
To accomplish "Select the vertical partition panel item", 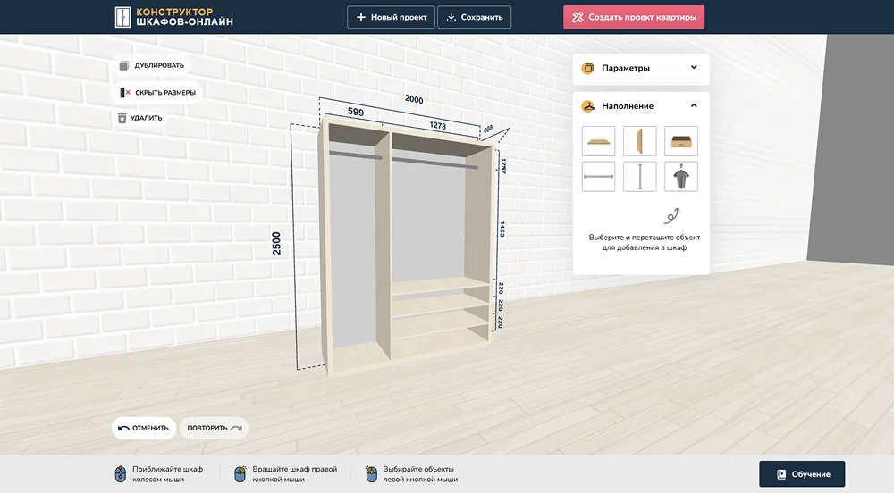I will 639,141.
